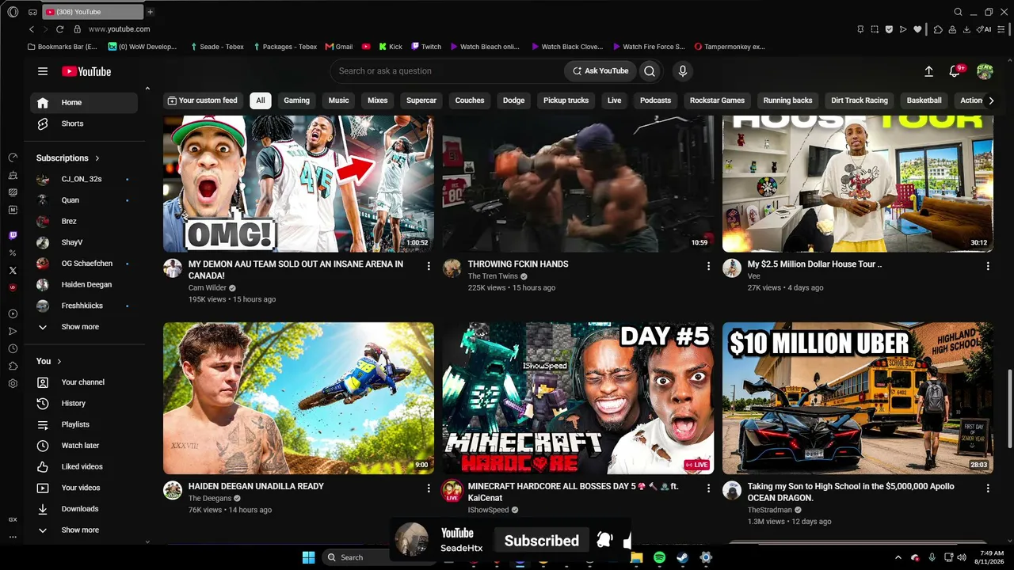The image size is (1014, 570).
Task: Open the browser extensions cube icon
Action: (938, 29)
